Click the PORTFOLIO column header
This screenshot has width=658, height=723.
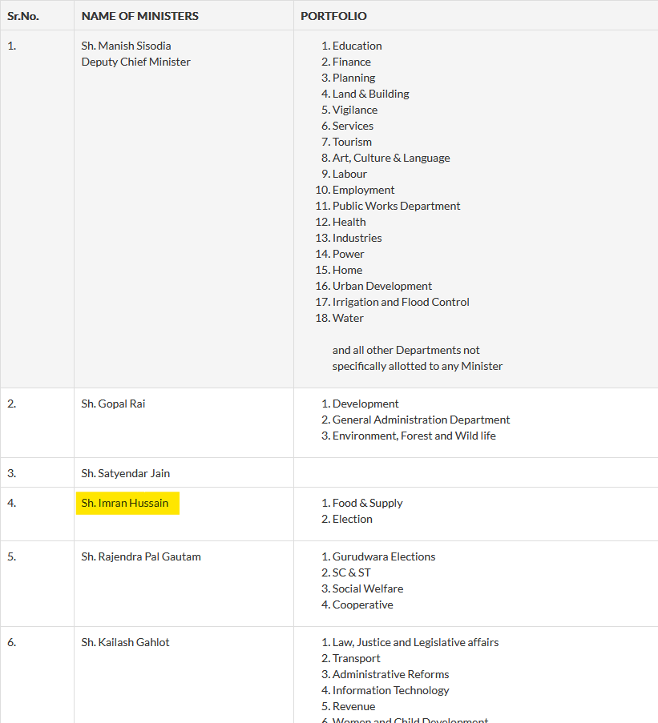tap(333, 16)
